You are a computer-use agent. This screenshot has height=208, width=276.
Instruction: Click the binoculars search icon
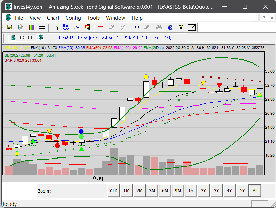tap(159, 27)
